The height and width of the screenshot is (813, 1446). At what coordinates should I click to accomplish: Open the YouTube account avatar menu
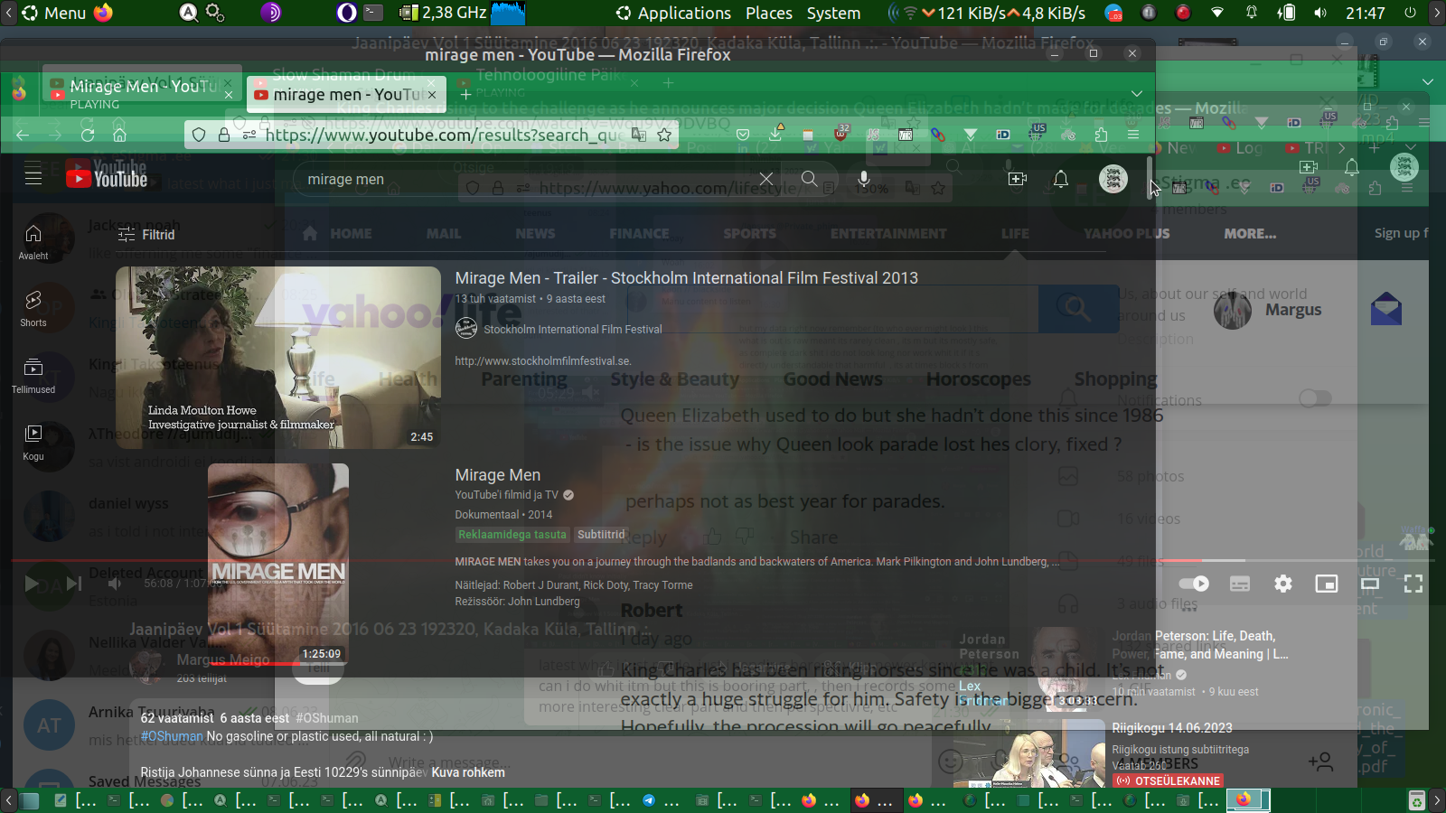(1113, 179)
